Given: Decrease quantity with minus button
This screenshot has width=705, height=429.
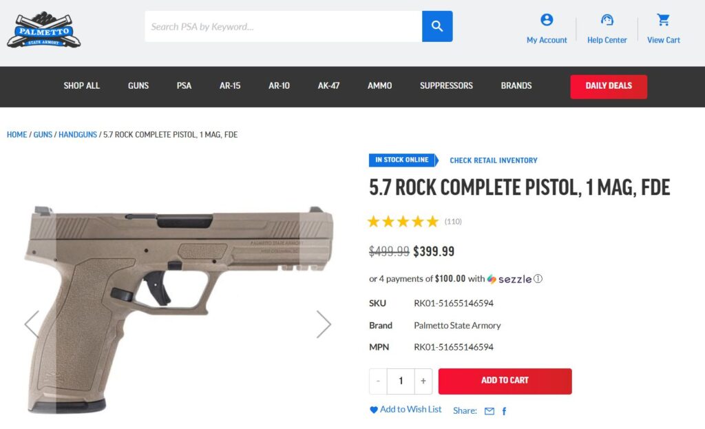Looking at the screenshot, I should tap(378, 381).
